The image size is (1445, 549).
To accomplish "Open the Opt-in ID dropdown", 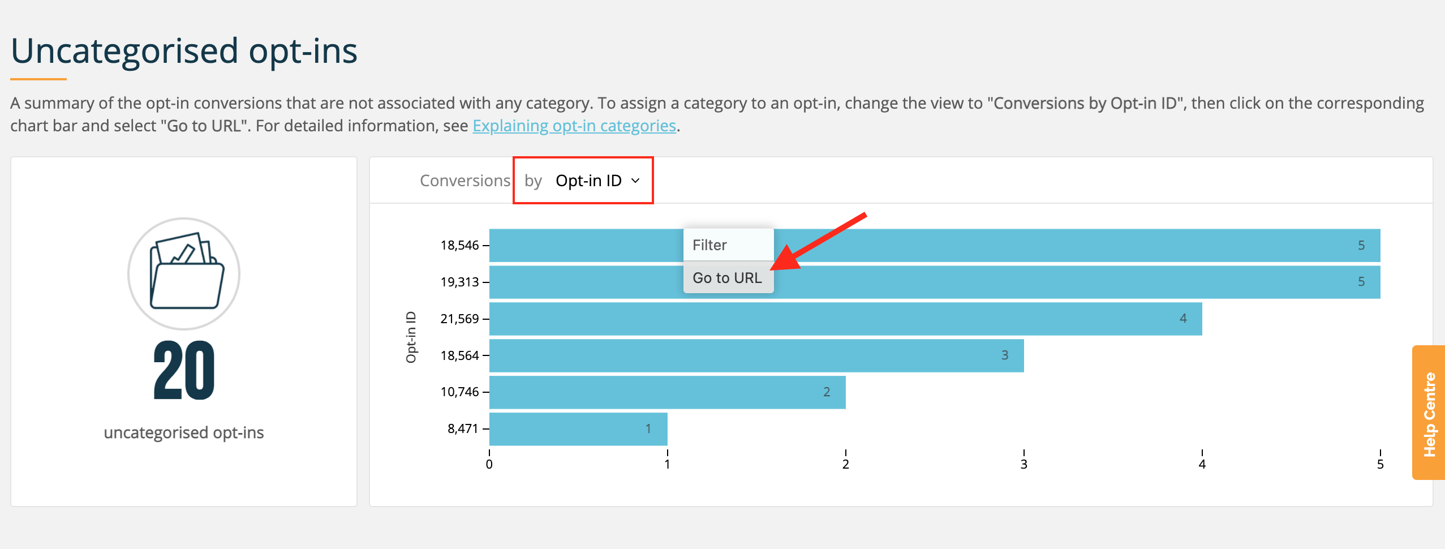I will pyautogui.click(x=597, y=181).
